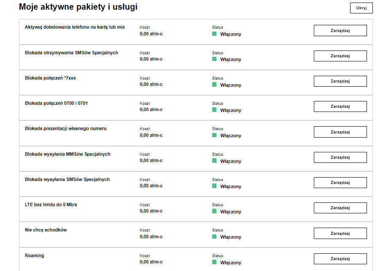Click Zarządzaj for Blokada prezentacji własnego numeru
Viewport: 383px width, 271px height.
tap(340, 132)
